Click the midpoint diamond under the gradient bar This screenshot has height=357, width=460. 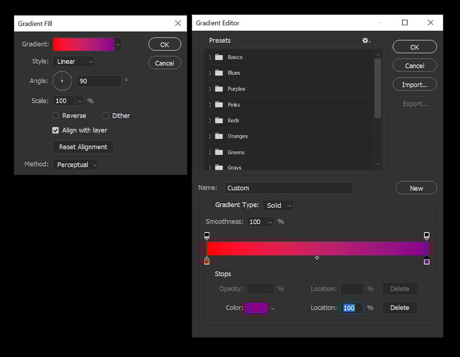click(317, 258)
